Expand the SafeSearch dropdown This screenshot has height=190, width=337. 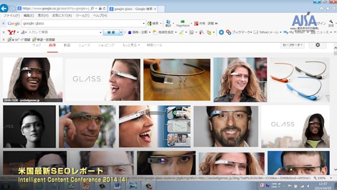point(293,45)
